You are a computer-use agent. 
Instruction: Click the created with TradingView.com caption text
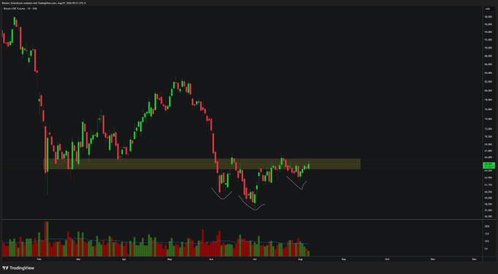[x=43, y=3]
